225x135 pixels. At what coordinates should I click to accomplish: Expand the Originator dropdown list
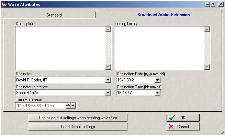coord(108,80)
